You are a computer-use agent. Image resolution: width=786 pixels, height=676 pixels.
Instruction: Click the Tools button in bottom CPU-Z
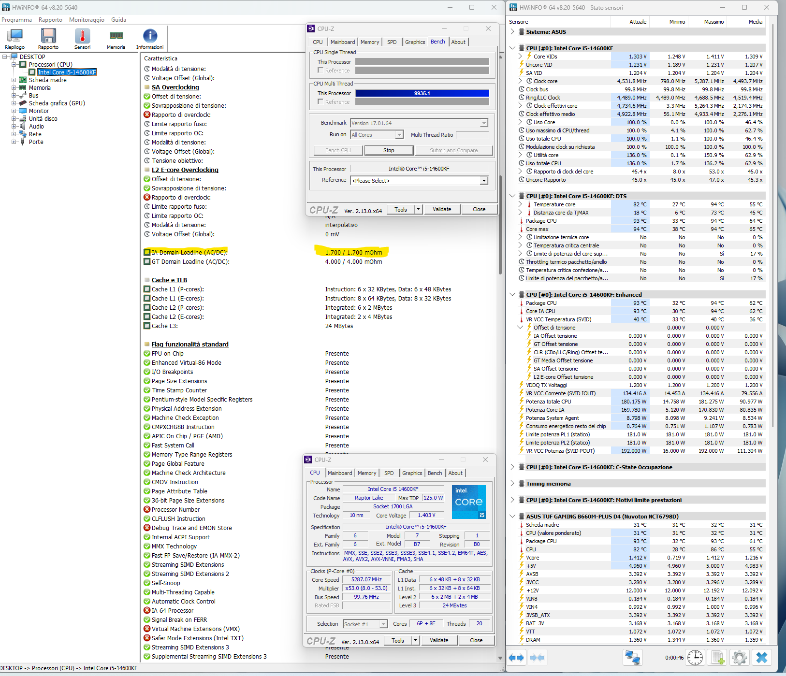[398, 640]
